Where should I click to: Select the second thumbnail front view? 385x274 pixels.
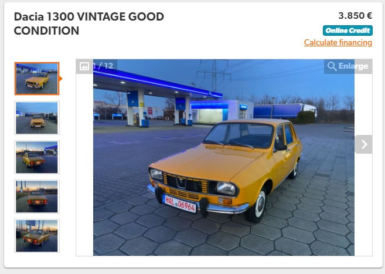pyautogui.click(x=37, y=118)
